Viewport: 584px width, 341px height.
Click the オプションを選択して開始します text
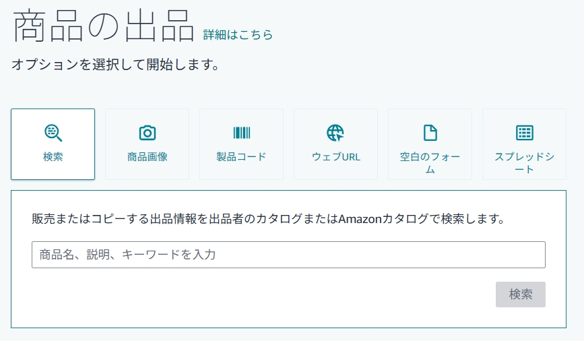(x=115, y=65)
